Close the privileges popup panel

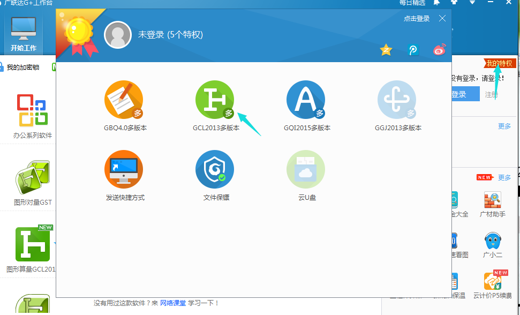442,18
